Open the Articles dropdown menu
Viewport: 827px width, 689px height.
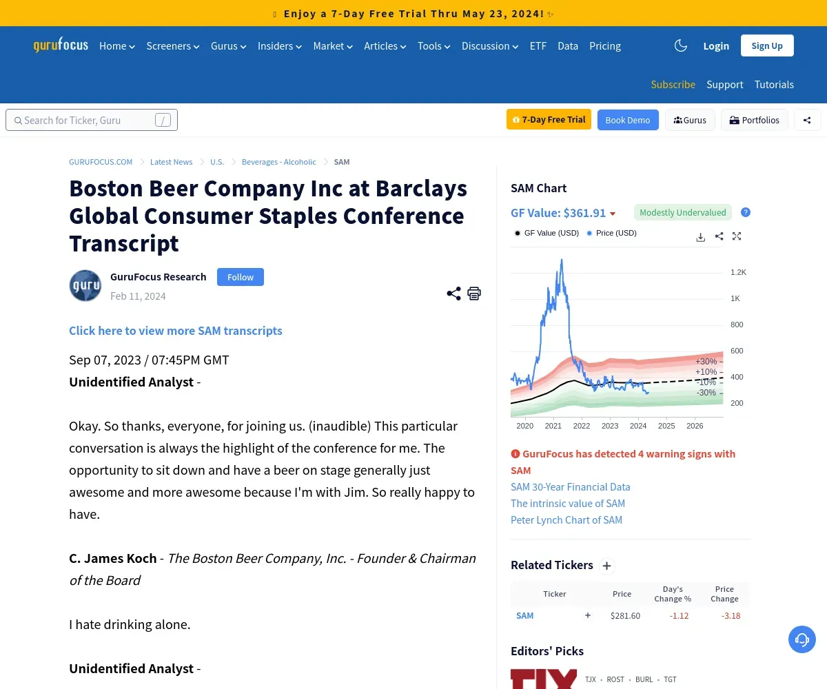click(x=385, y=45)
